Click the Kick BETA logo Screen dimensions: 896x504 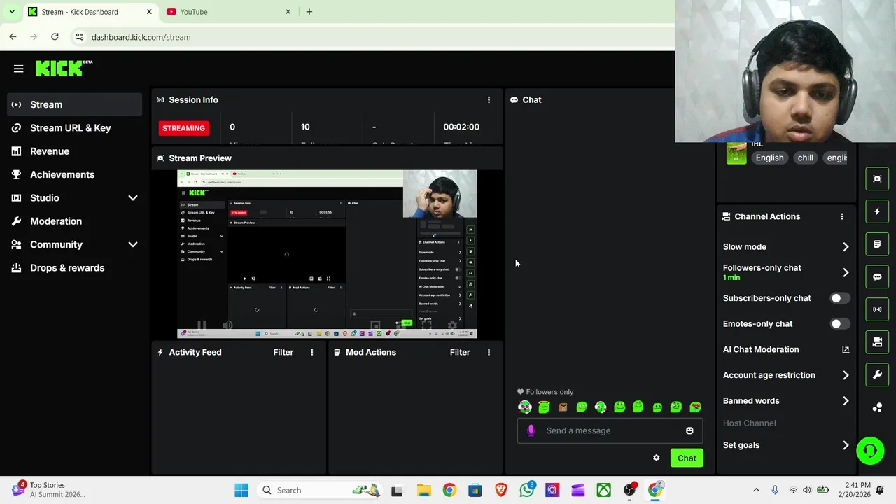[64, 68]
